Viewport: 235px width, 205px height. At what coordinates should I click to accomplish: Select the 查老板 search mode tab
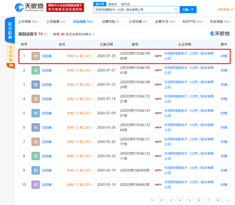[x=112, y=4]
